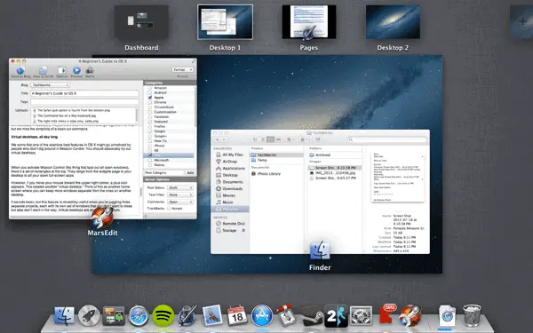Click the Add category button

[x=190, y=173]
